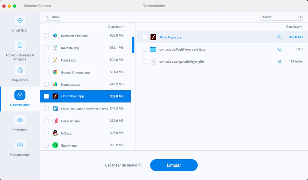
Task: Open Clasificar dropdown above details pane
Action: [x=294, y=27]
